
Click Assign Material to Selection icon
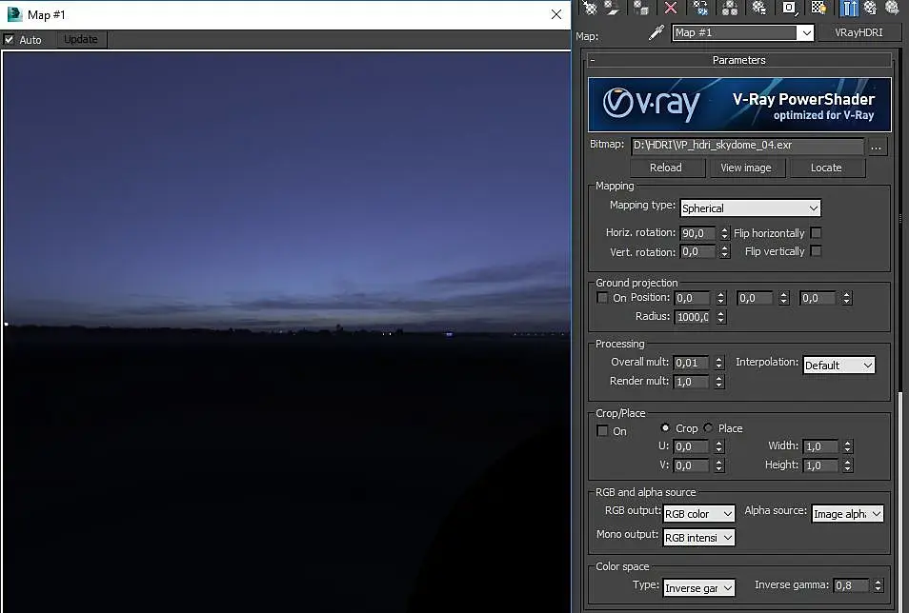(640, 8)
